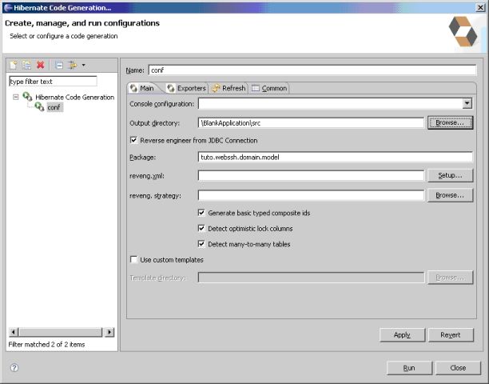Click the Output directory field
The image size is (489, 384).
[x=311, y=123]
